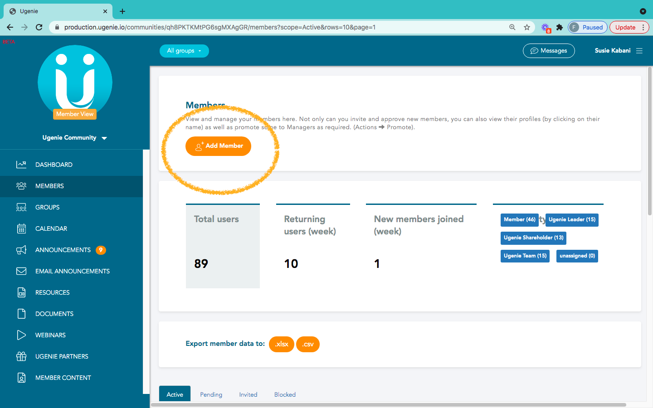The image size is (653, 408).
Task: Click the Email Announcements envelope icon
Action: click(x=21, y=271)
